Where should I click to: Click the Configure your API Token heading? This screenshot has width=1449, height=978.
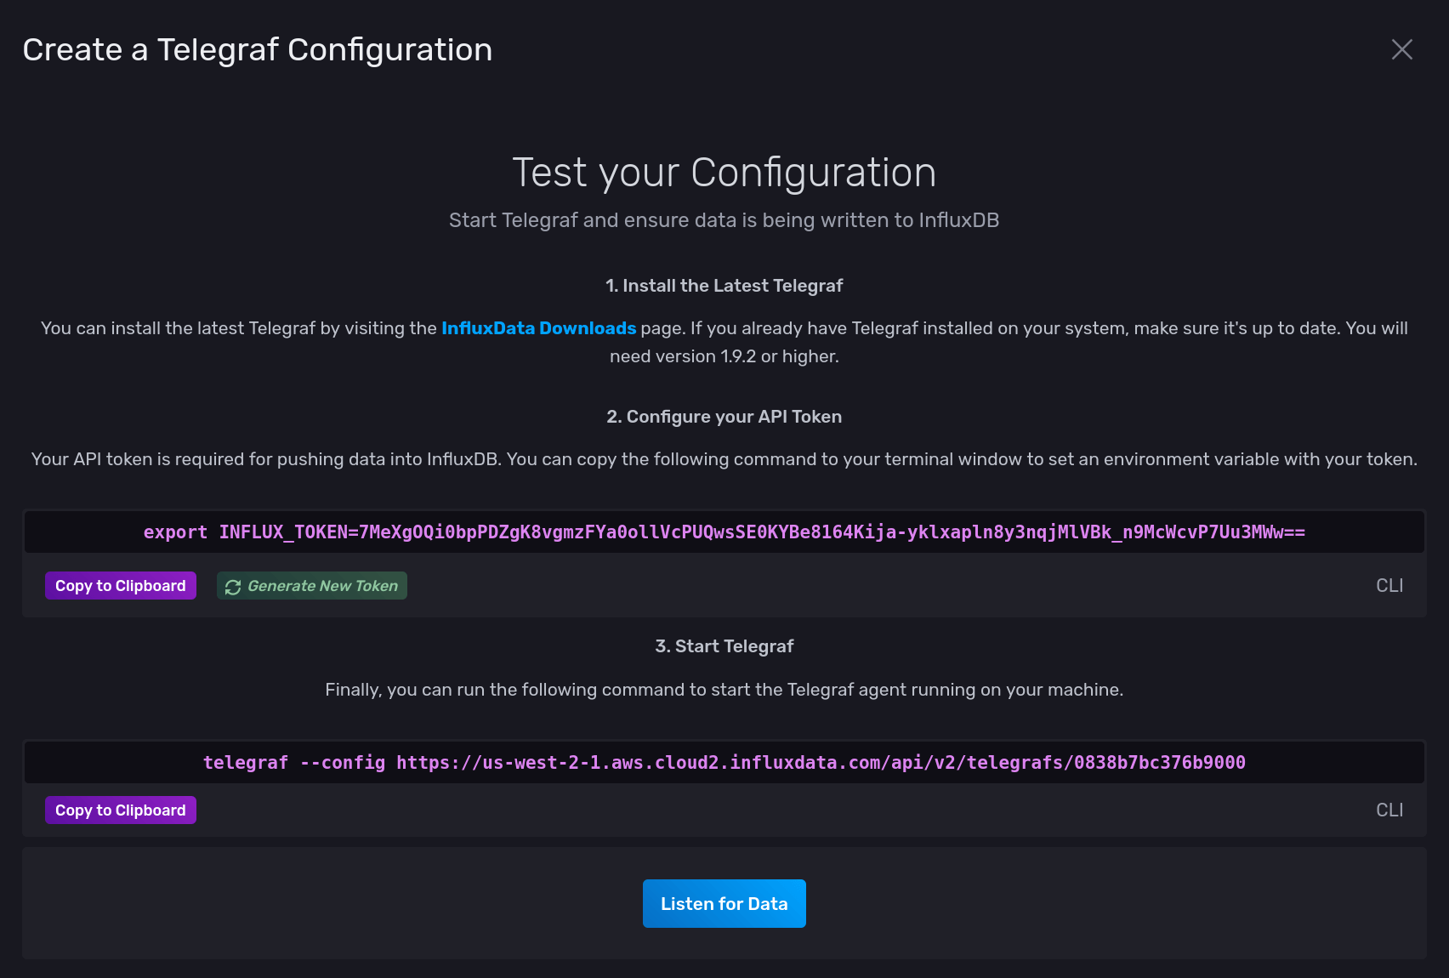point(724,417)
